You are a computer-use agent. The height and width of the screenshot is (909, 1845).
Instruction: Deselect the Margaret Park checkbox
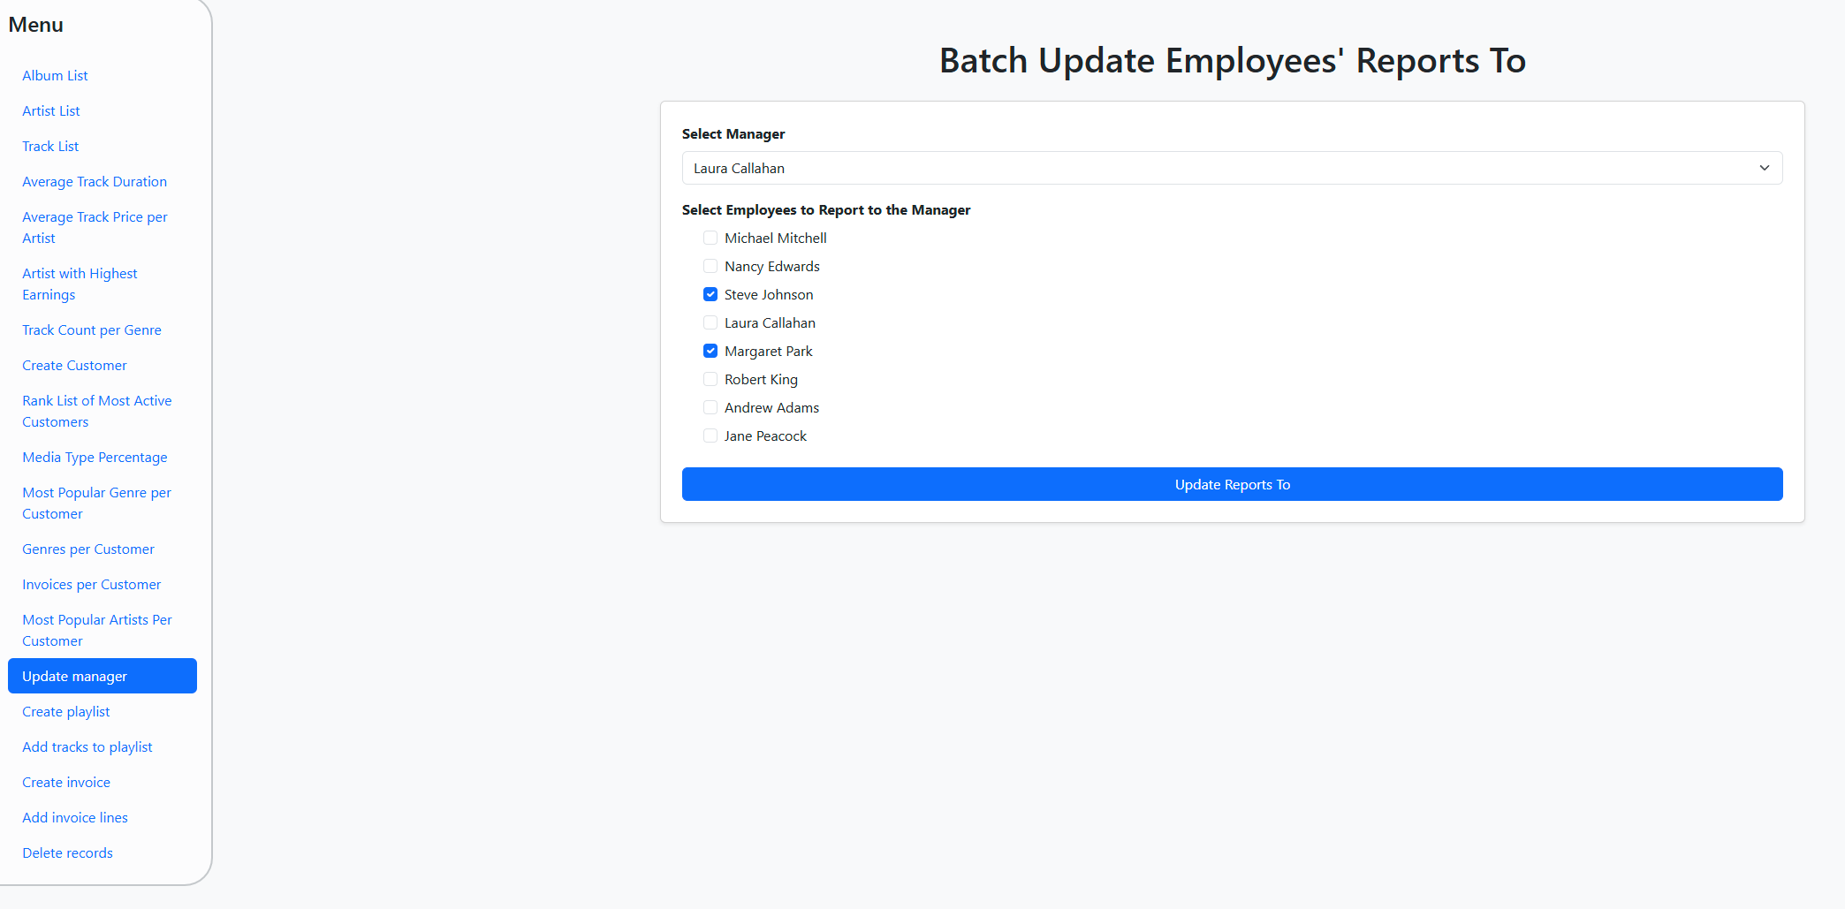710,351
